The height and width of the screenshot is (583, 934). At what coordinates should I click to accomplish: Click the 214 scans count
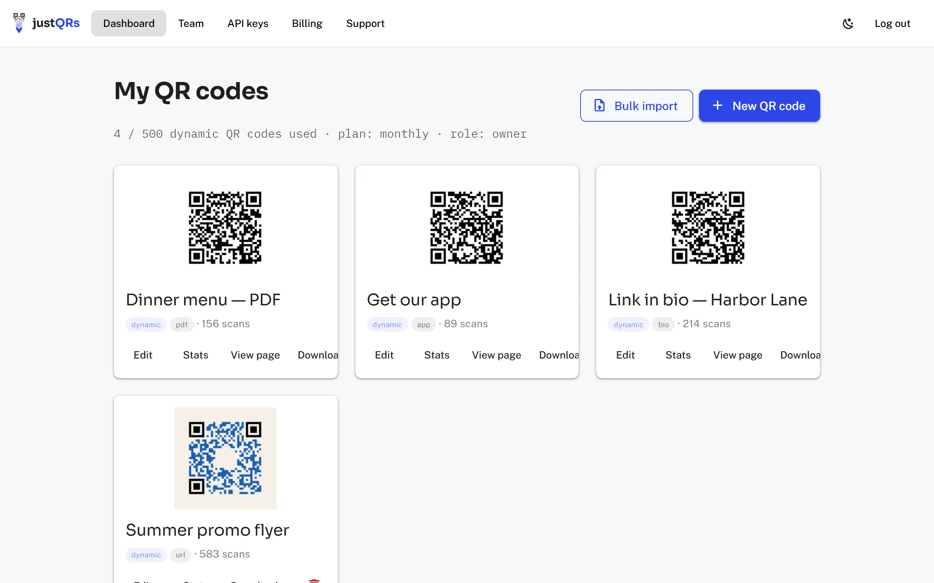[707, 324]
